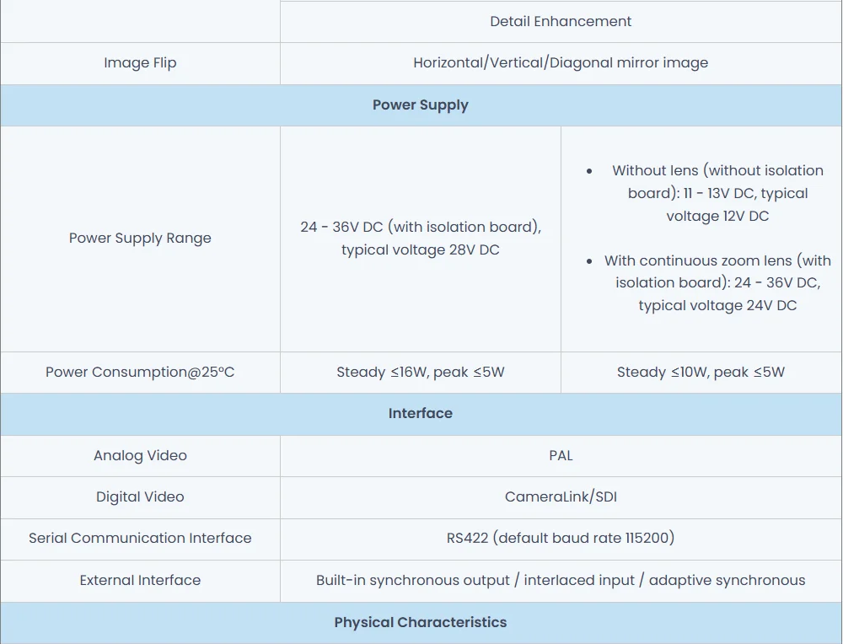
Task: Select the Analog Video row label
Action: [x=140, y=456]
